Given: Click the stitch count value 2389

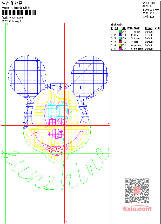Looking at the screenshot, I should click(x=152, y=3).
